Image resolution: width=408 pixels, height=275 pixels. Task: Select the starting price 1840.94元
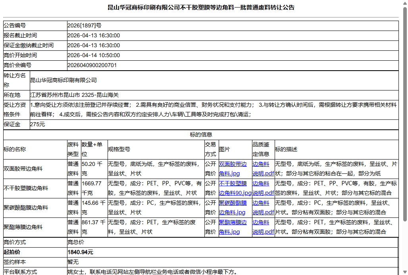(x=81, y=252)
